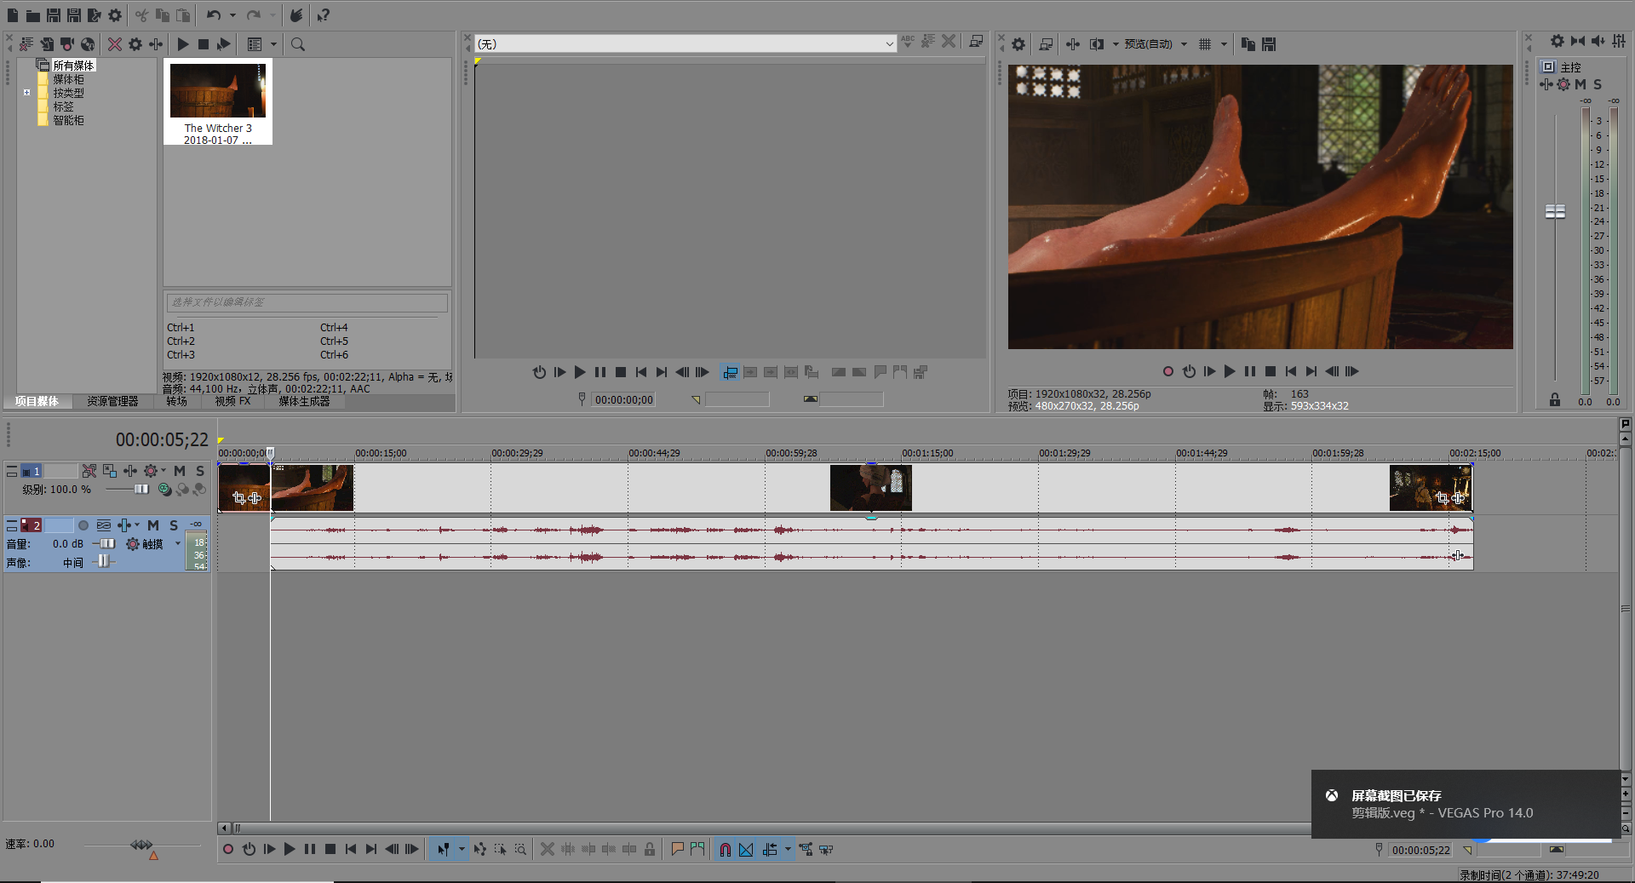Click the Track FX icon on video track 1
Viewport: 1635px width, 883px height.
(130, 471)
